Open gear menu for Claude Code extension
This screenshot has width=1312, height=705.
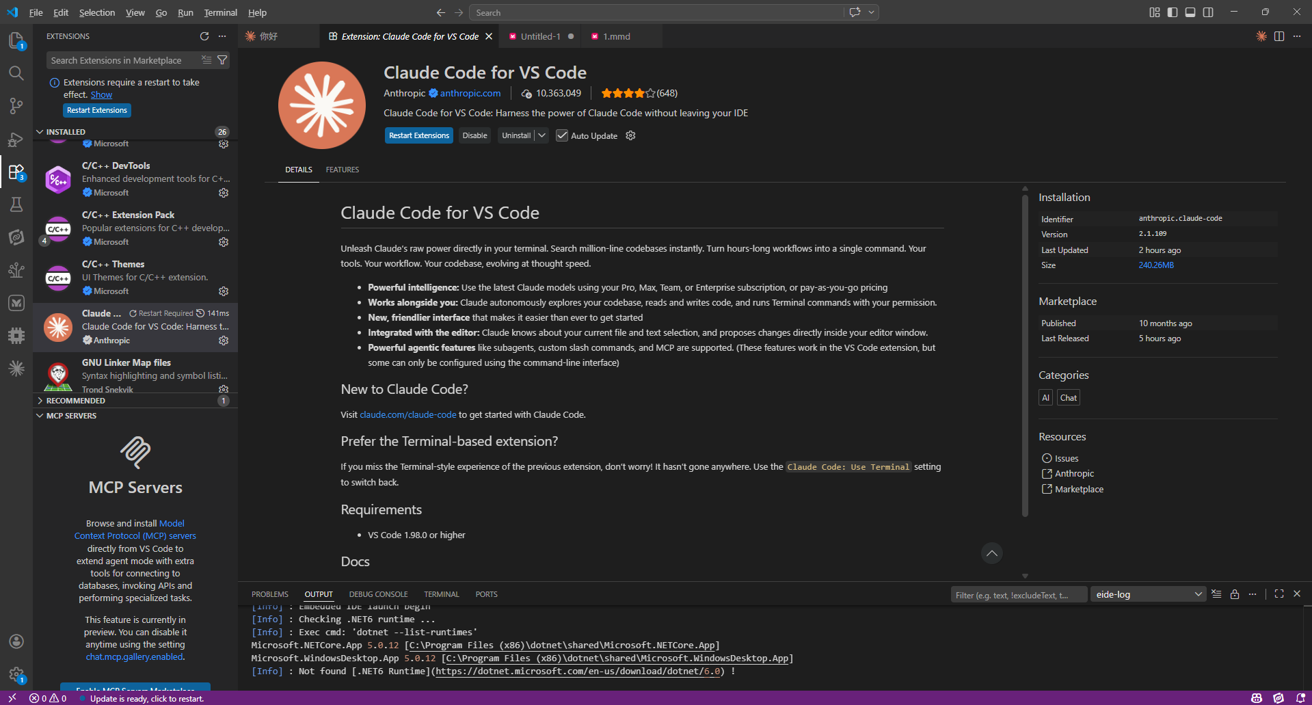click(224, 341)
